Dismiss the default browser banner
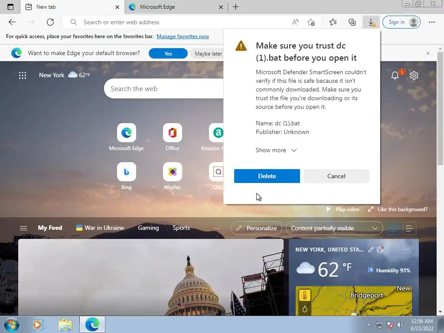The height and width of the screenshot is (333, 444). (428, 53)
